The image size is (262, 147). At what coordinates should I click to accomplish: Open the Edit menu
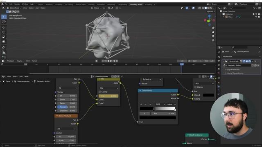tap(11, 4)
